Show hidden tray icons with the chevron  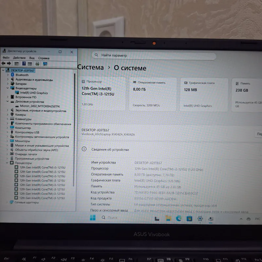click(x=241, y=219)
